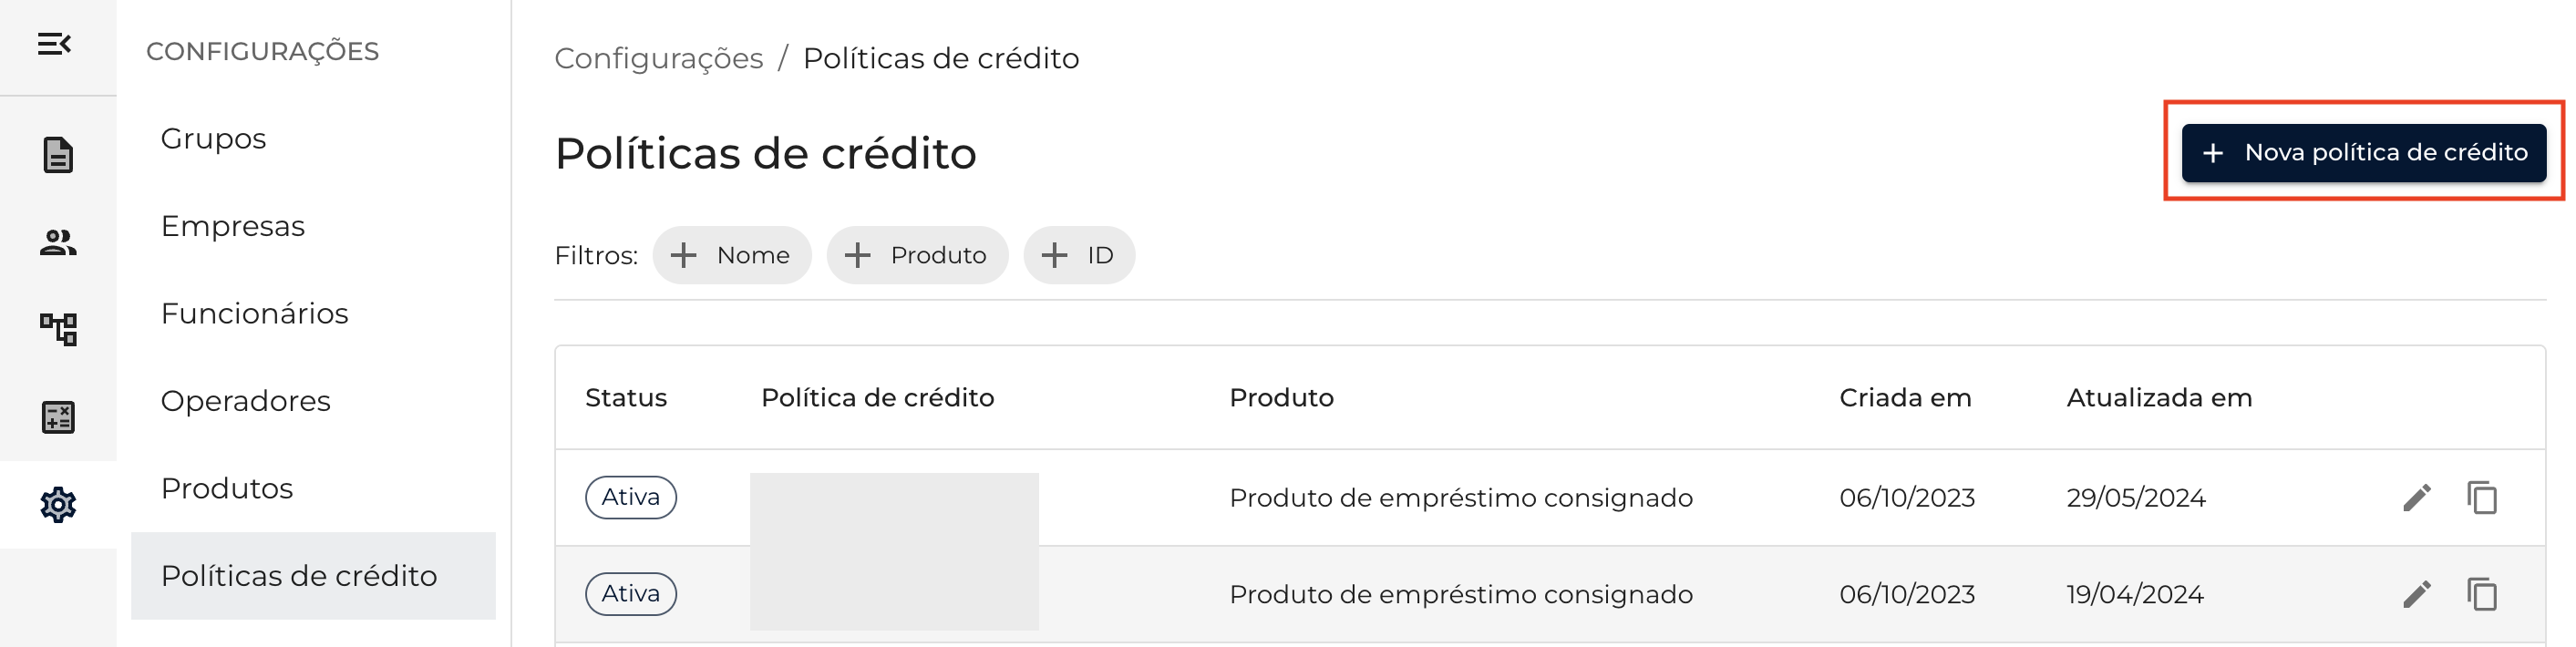Open the people icon in sidebar
The width and height of the screenshot is (2576, 647).
point(58,242)
